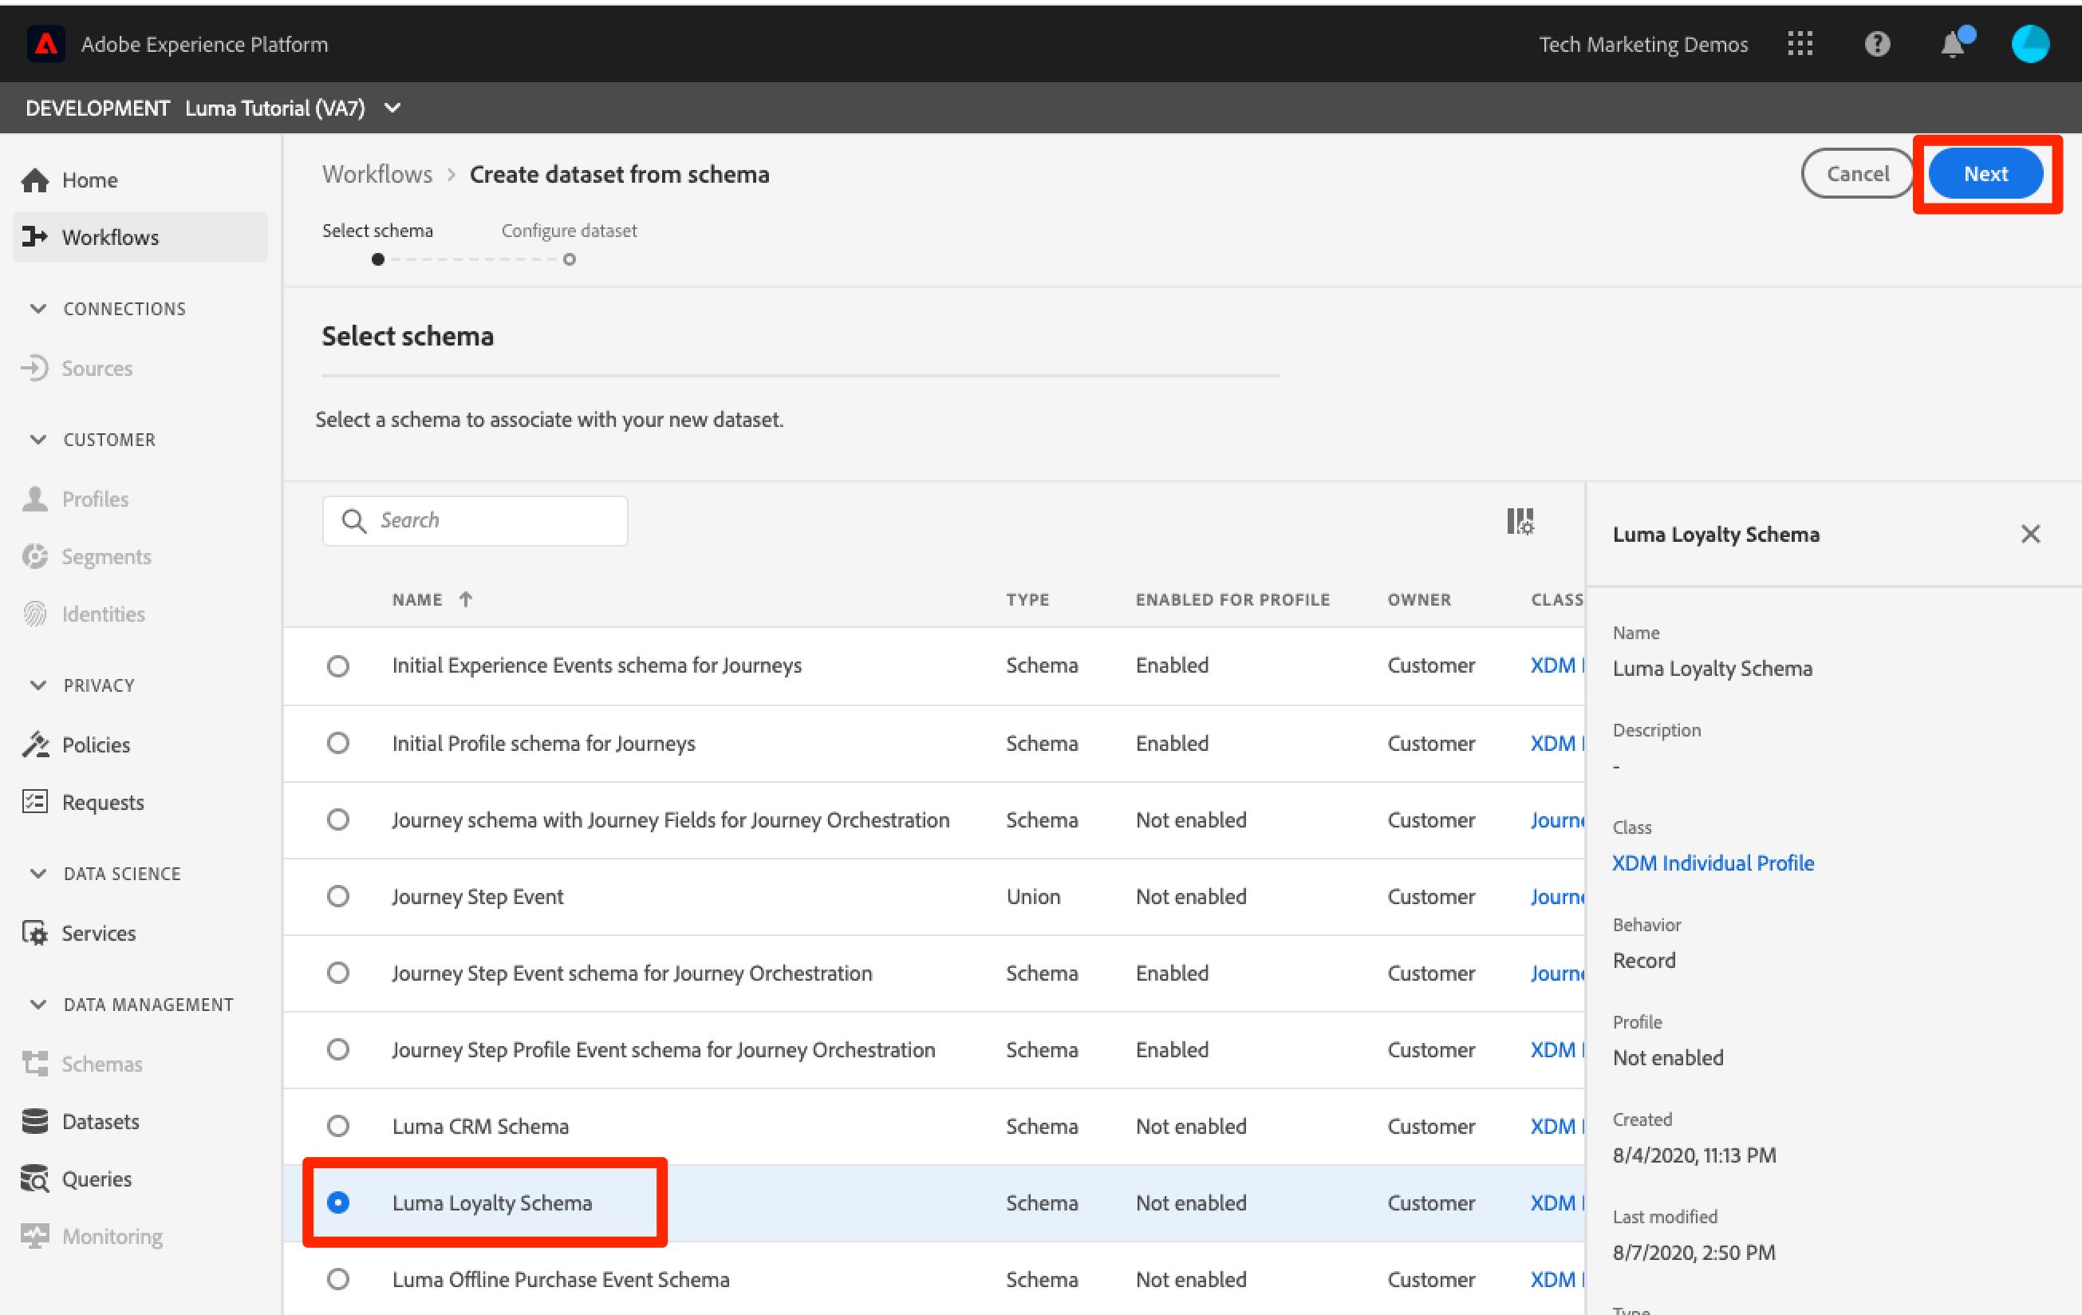Open the Luma Tutorial sandbox dropdown
Viewport: 2082px width, 1315px height.
[x=392, y=109]
